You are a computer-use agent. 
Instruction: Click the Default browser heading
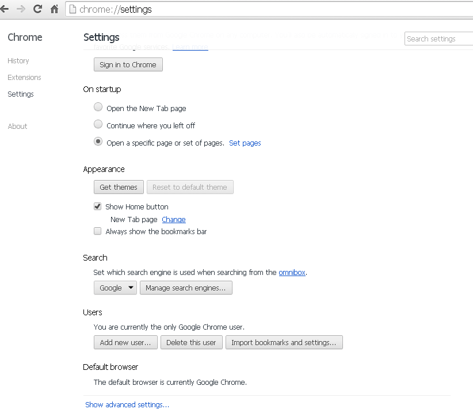point(110,367)
